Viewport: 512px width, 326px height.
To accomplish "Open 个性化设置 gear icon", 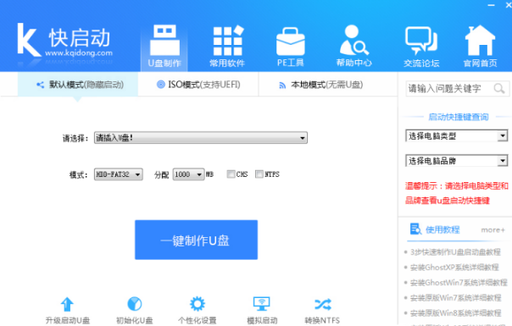I will 198,304.
